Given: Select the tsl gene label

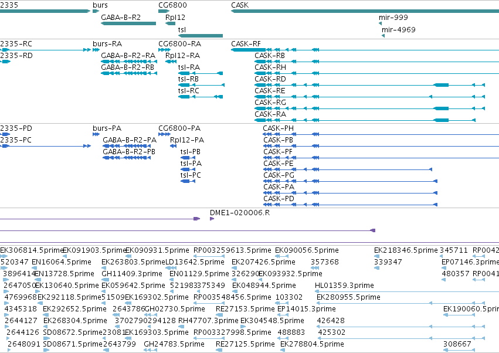Looking at the screenshot, I should tap(182, 30).
